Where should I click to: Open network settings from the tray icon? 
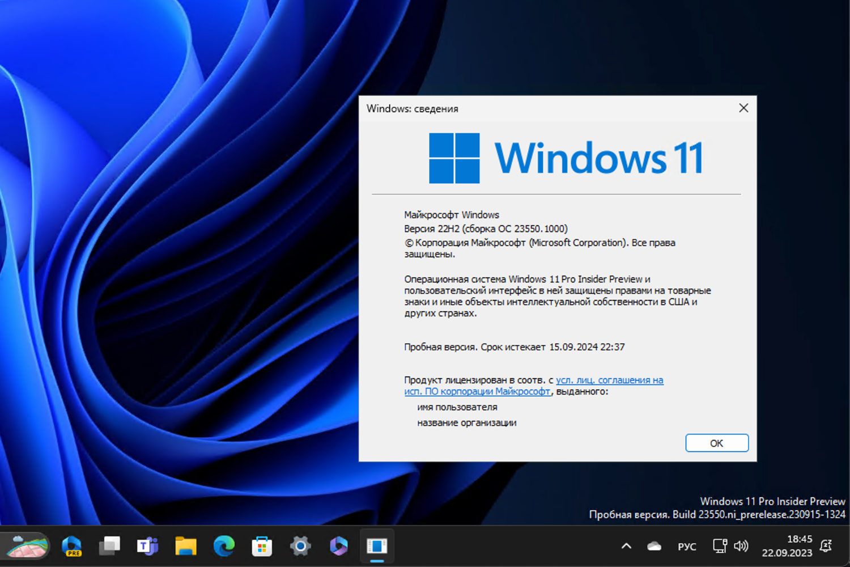pyautogui.click(x=720, y=546)
